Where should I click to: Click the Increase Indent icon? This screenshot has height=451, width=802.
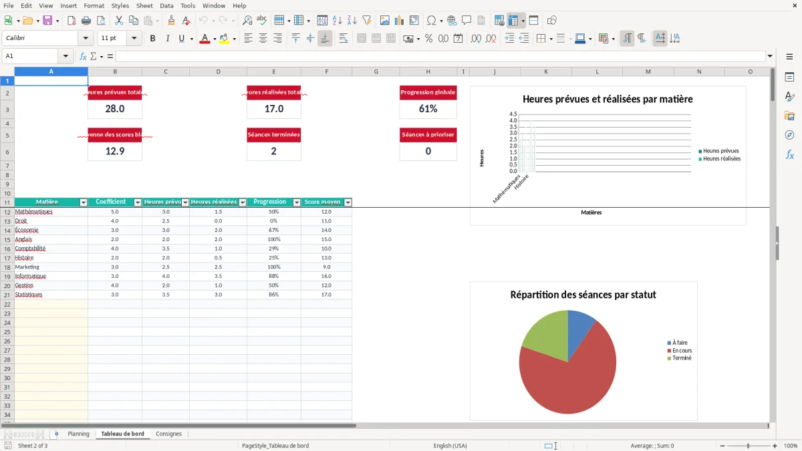click(509, 39)
